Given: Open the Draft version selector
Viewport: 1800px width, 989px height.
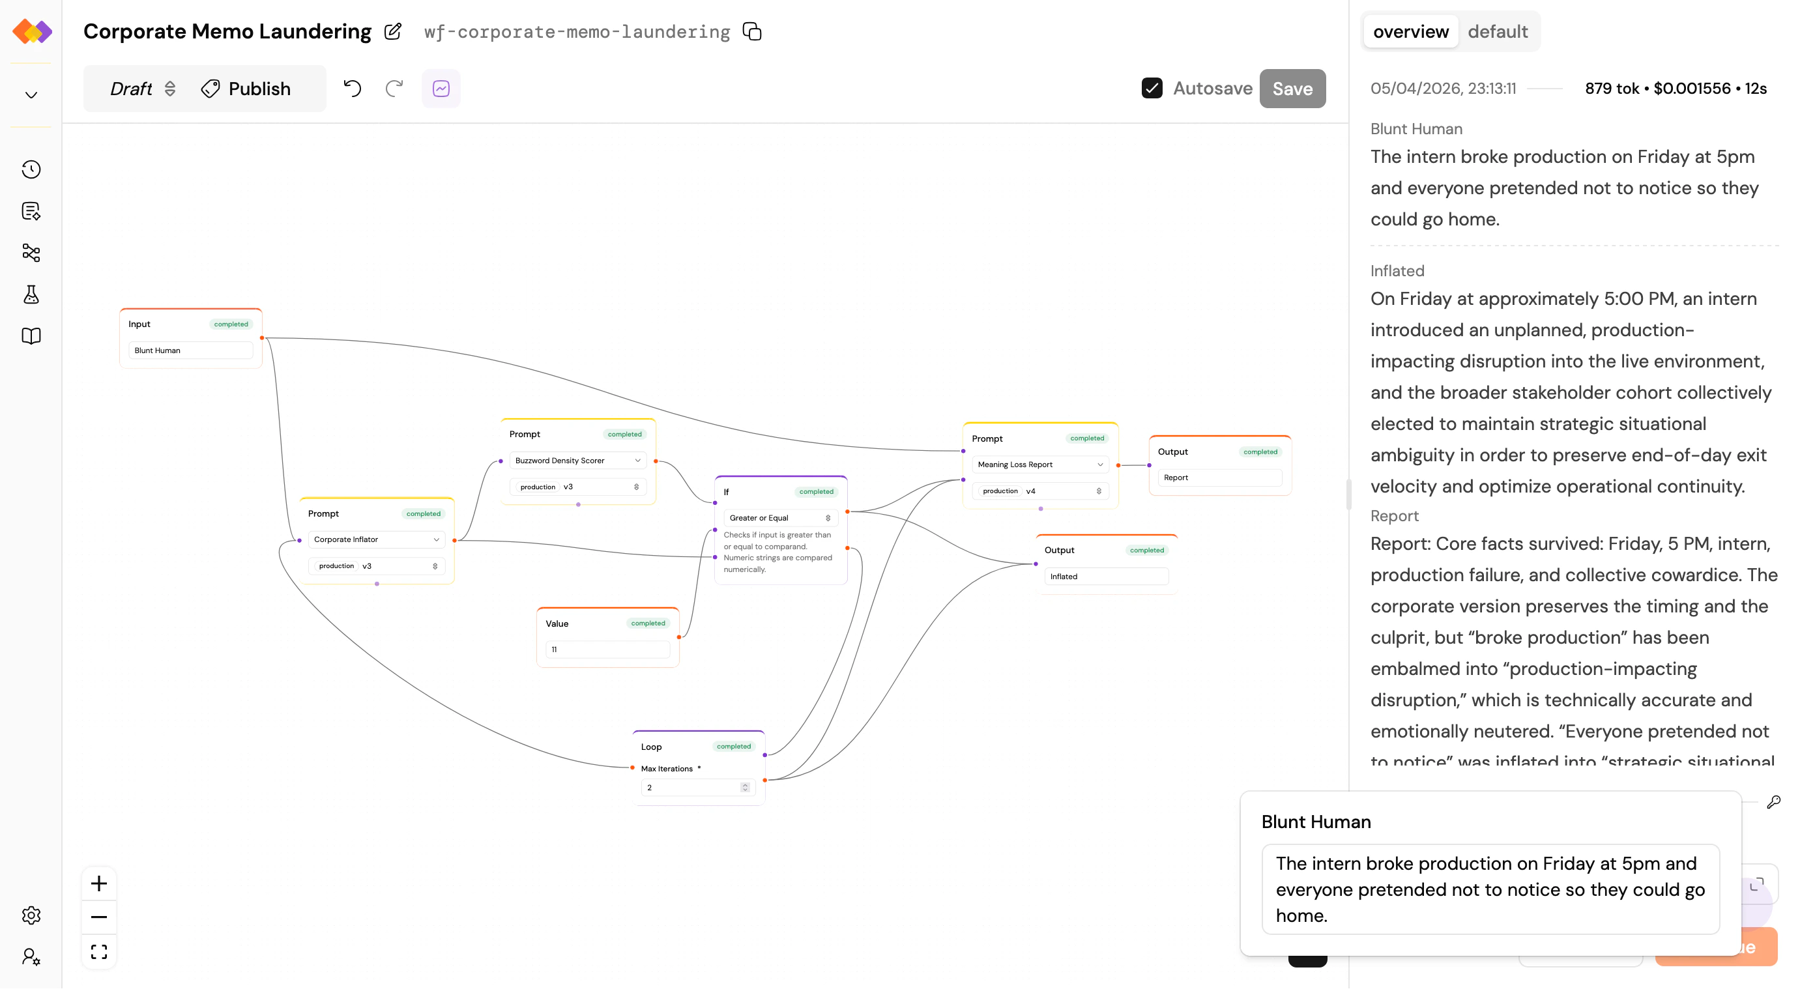Looking at the screenshot, I should click(x=143, y=89).
